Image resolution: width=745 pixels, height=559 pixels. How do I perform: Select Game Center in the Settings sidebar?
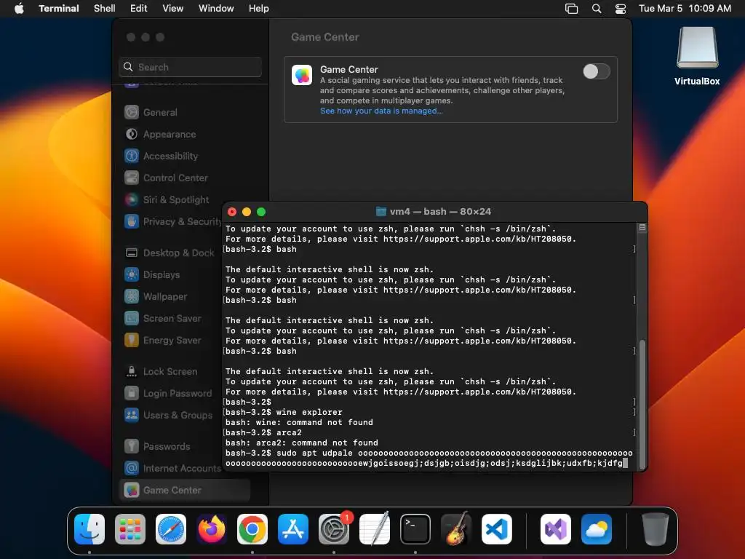click(x=185, y=490)
